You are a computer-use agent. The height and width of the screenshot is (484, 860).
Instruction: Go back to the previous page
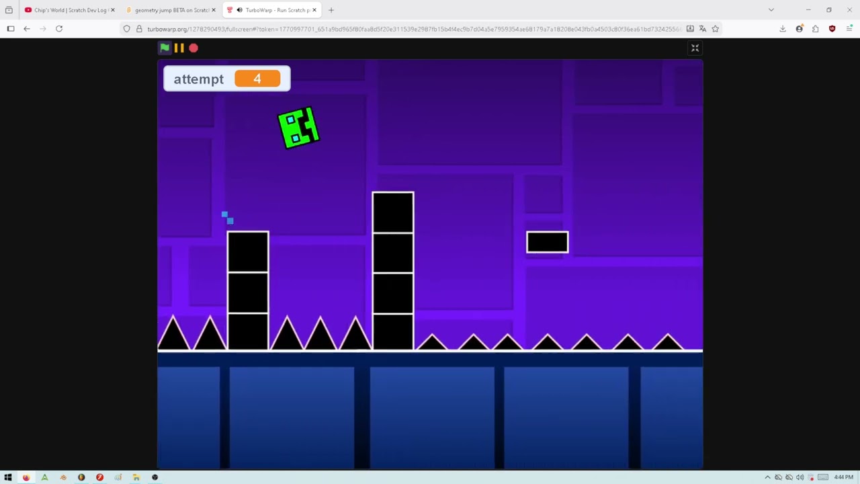point(27,29)
